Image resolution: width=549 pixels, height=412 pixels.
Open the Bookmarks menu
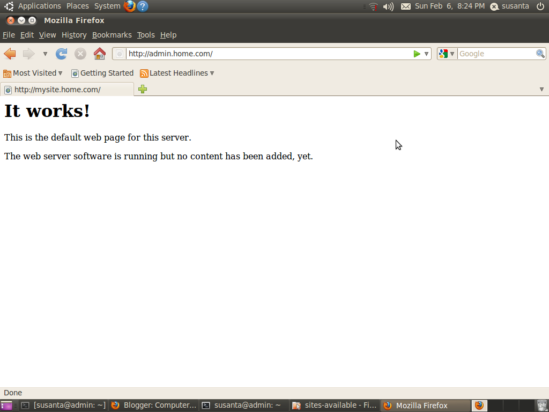click(112, 34)
